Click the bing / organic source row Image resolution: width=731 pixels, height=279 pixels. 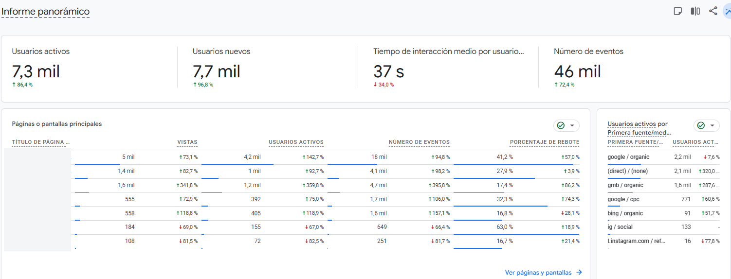[625, 213]
